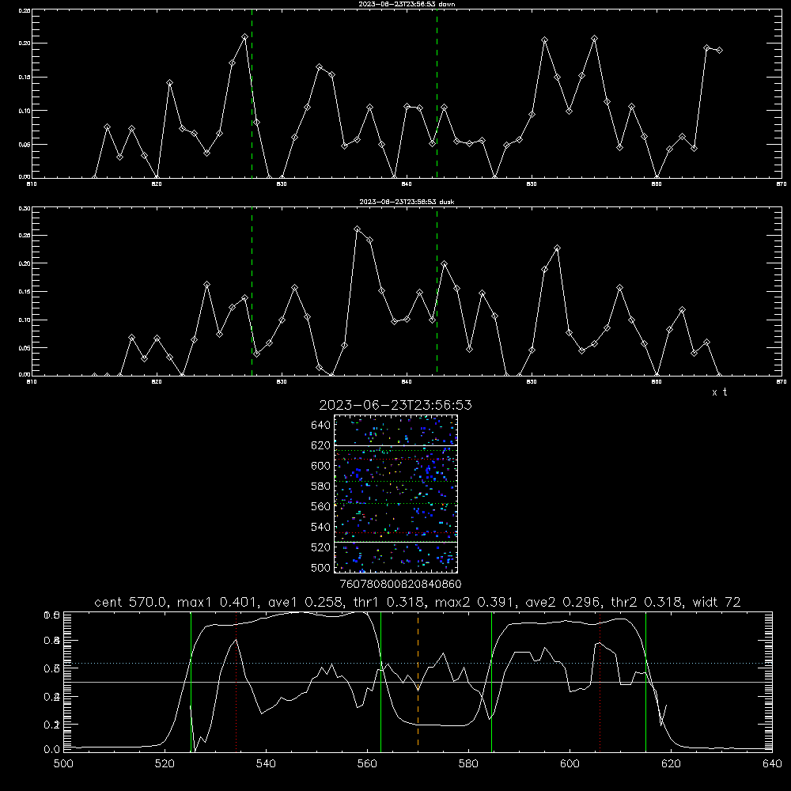Click the dusk plot title text
791x791 pixels.
point(407,202)
